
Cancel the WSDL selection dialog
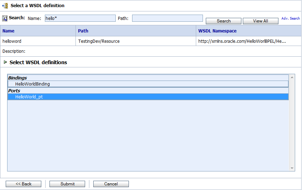coord(111,184)
